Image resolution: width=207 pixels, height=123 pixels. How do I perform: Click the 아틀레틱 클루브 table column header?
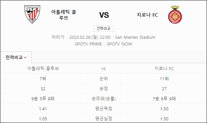[43, 69]
